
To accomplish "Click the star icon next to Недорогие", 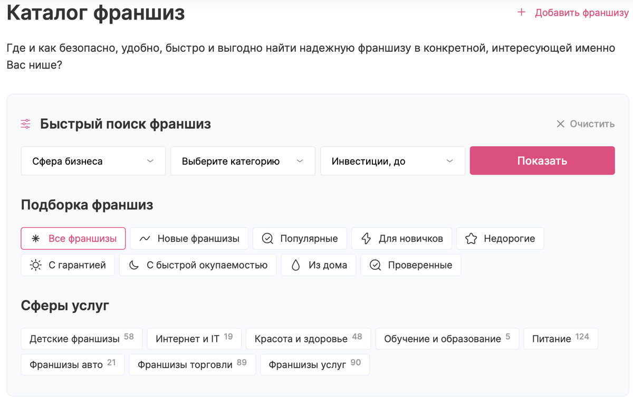I will [471, 238].
